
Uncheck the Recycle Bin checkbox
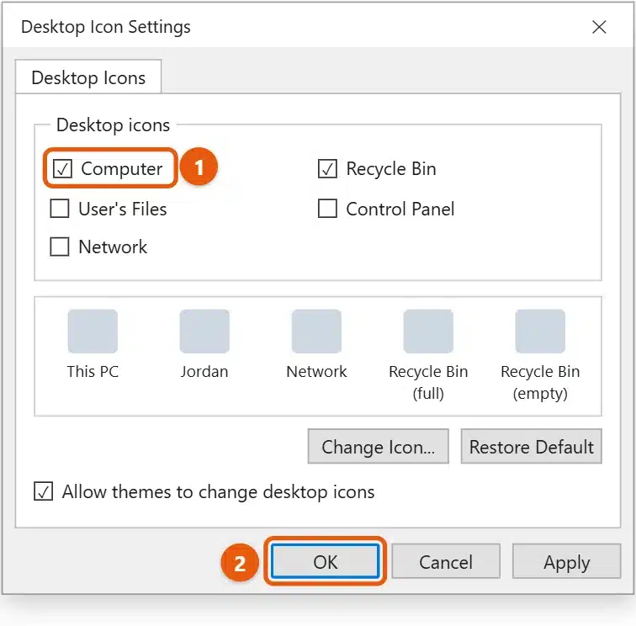(327, 169)
